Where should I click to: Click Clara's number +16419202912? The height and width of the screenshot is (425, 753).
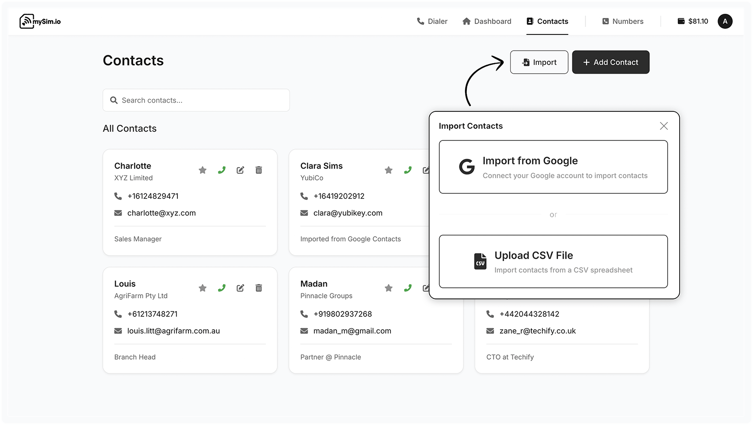[x=339, y=196]
